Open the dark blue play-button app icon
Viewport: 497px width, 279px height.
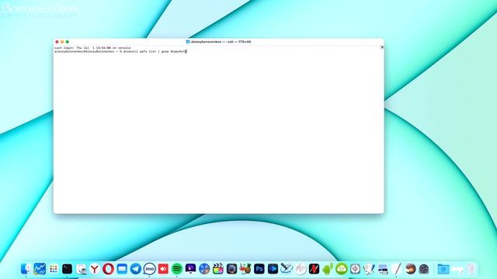coord(273,269)
